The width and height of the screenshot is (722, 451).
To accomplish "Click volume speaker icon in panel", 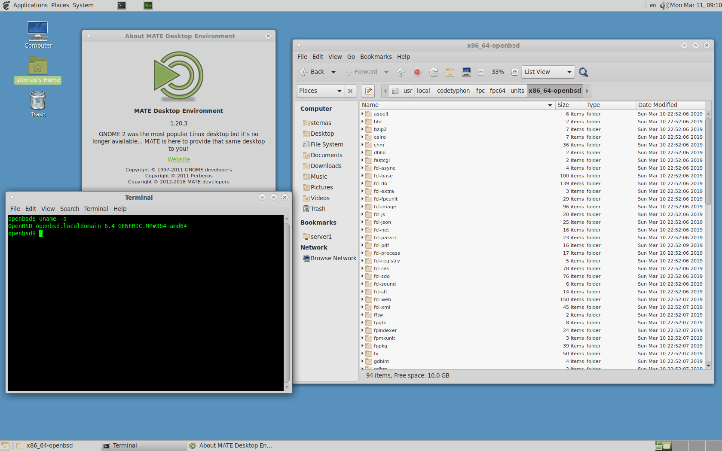I will tap(664, 5).
